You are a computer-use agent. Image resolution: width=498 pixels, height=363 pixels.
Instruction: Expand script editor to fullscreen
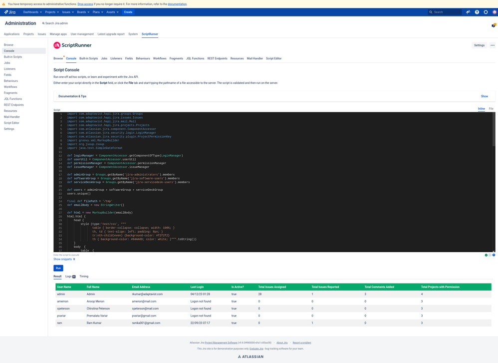point(490,255)
